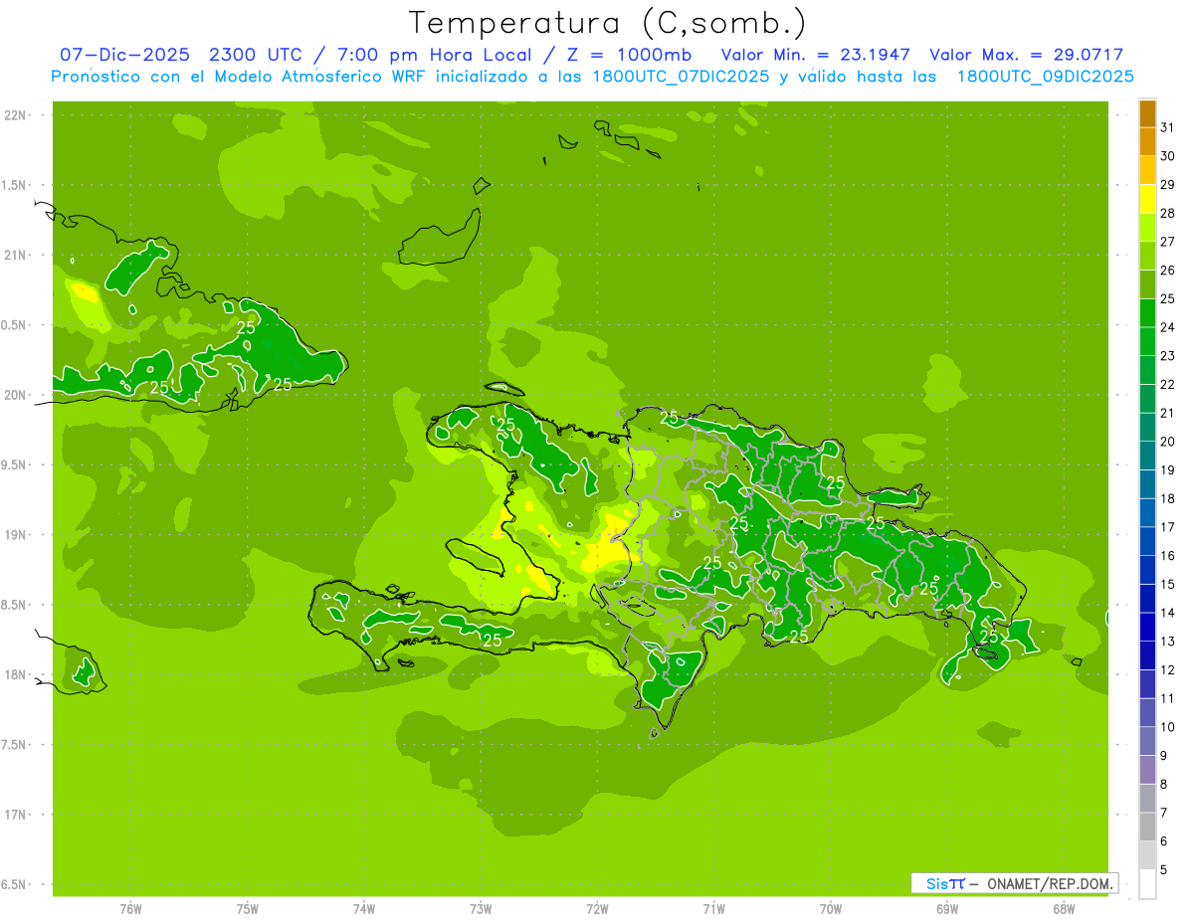
Task: Select the "Z = 1000mb" level text
Action: click(628, 55)
